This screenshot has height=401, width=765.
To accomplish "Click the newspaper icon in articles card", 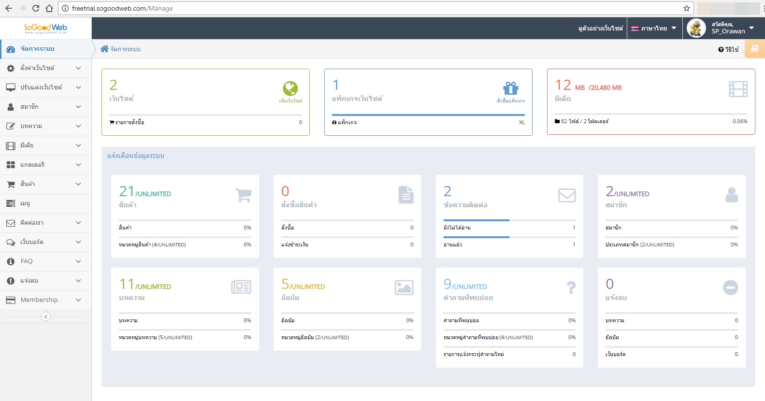I will pyautogui.click(x=241, y=287).
